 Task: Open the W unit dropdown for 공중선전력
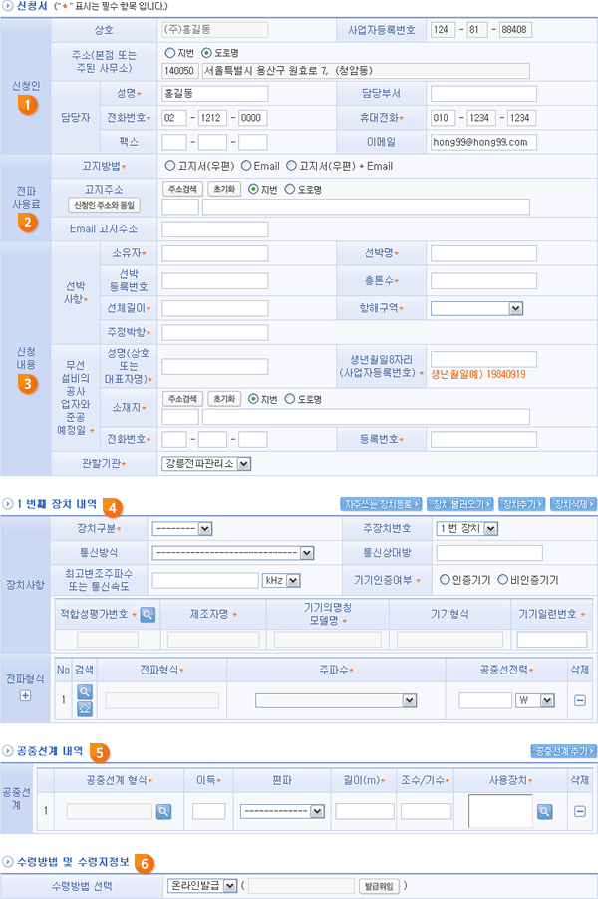[x=535, y=700]
